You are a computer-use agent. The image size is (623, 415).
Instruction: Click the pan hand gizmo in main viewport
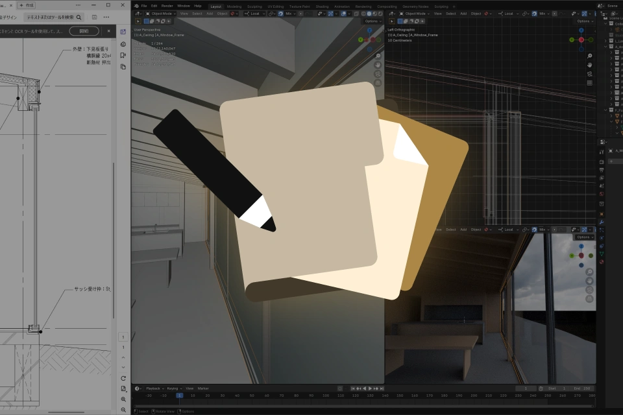pos(378,65)
